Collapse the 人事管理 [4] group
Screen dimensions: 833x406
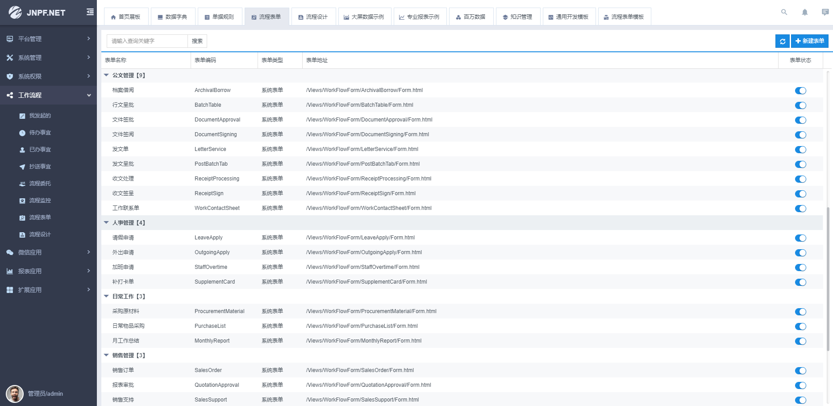pyautogui.click(x=106, y=222)
